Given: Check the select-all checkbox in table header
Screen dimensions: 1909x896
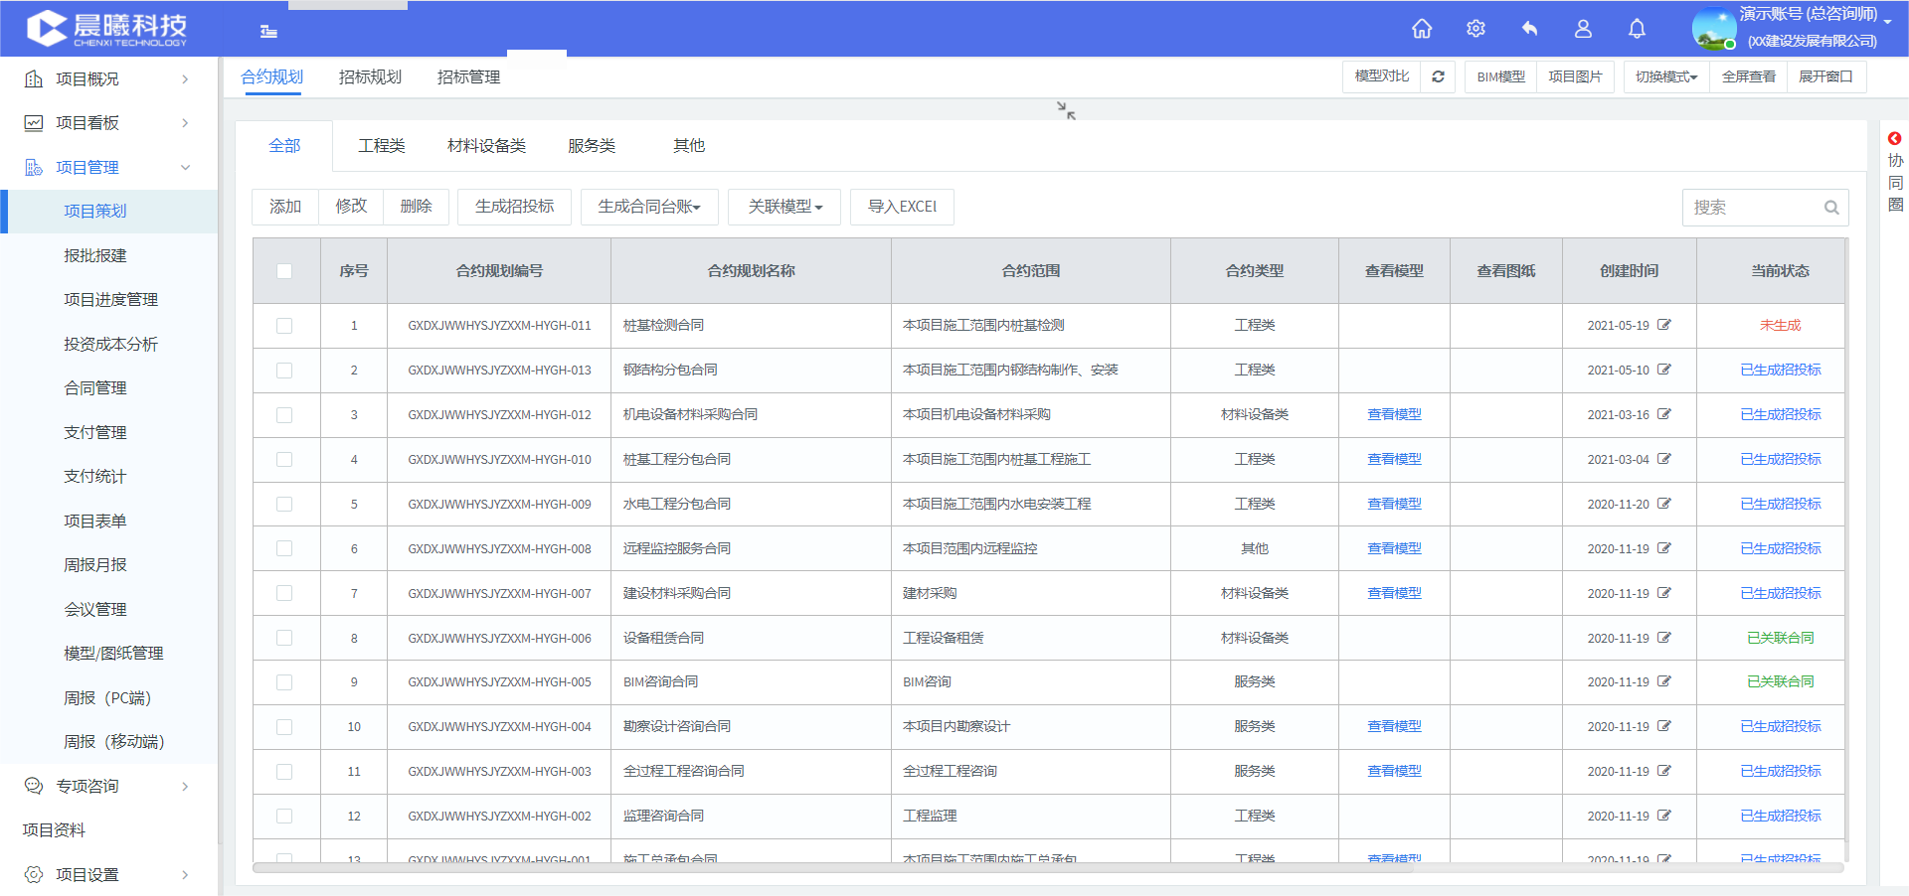Looking at the screenshot, I should [284, 271].
